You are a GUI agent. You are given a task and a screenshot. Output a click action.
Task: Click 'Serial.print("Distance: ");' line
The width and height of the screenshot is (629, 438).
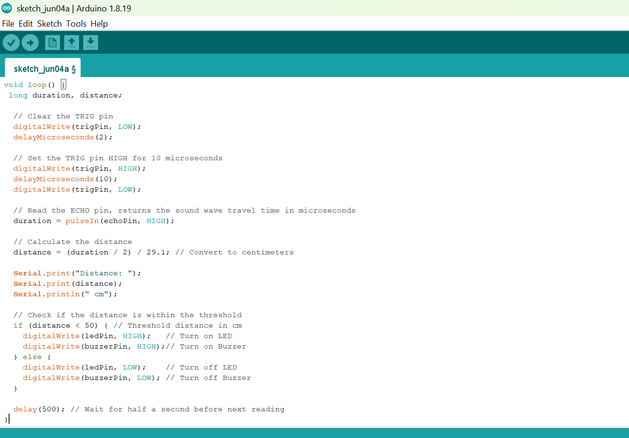[78, 273]
